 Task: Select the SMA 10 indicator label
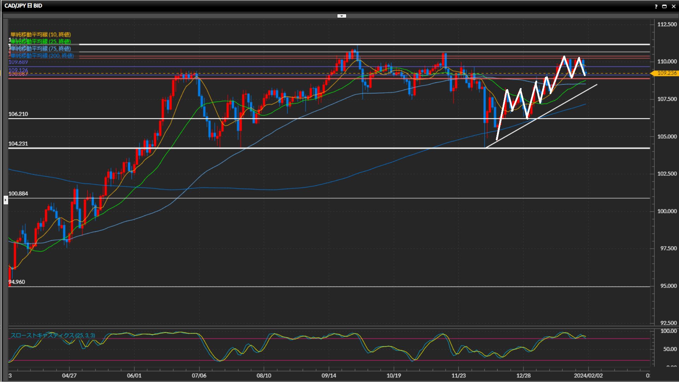click(40, 34)
